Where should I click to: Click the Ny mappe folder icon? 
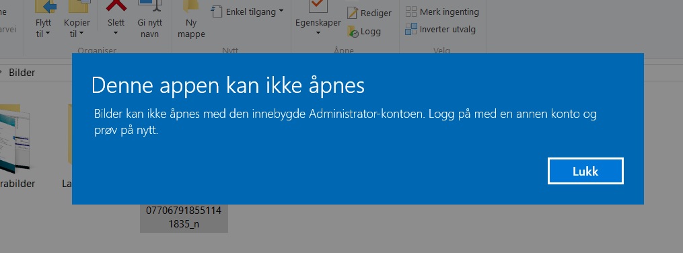tap(192, 5)
